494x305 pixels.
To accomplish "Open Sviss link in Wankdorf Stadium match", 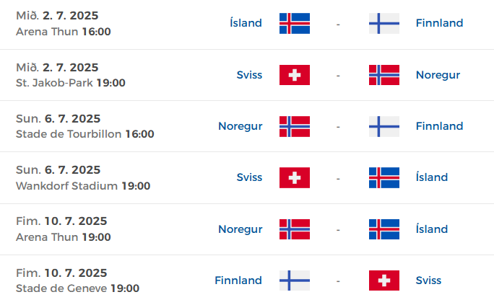I will 249,177.
